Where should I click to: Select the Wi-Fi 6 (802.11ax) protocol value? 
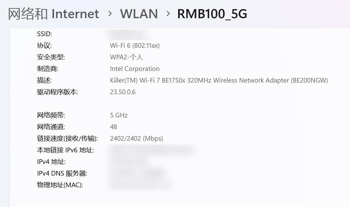[x=135, y=46]
